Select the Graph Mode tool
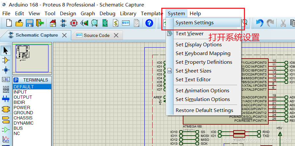This screenshot has height=146, width=295. [6, 139]
